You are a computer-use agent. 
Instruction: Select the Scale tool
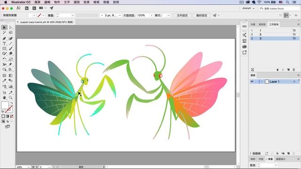[11, 60]
